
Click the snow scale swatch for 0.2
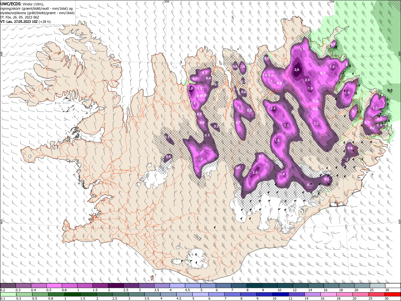pos(8,286)
